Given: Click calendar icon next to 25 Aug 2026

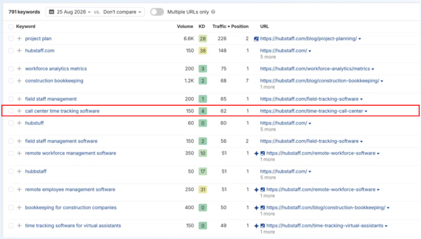Looking at the screenshot, I should [x=51, y=12].
